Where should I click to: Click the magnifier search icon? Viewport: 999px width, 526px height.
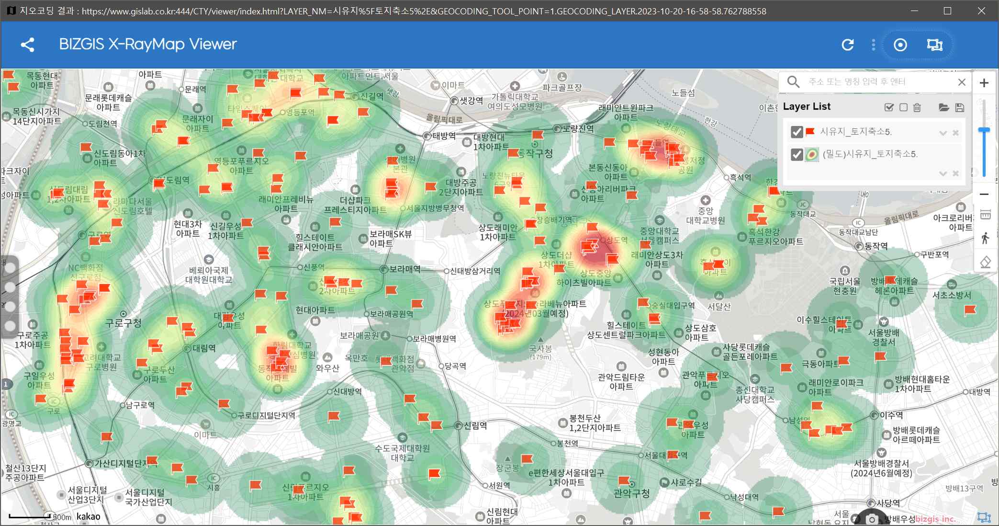793,82
